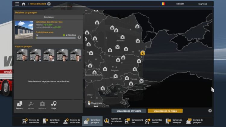Click the Melhorar upgrade button

[x=42, y=105]
